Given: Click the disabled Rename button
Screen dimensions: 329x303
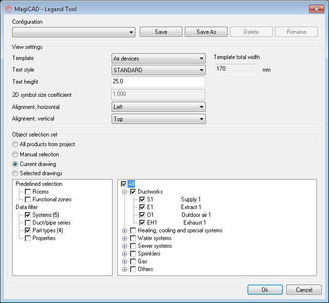Looking at the screenshot, I should point(296,32).
